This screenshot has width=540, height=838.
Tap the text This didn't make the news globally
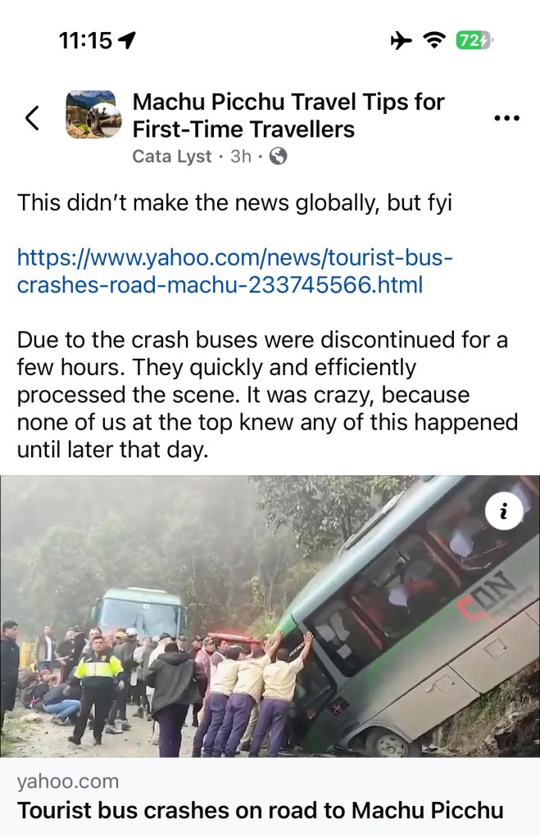pos(234,203)
